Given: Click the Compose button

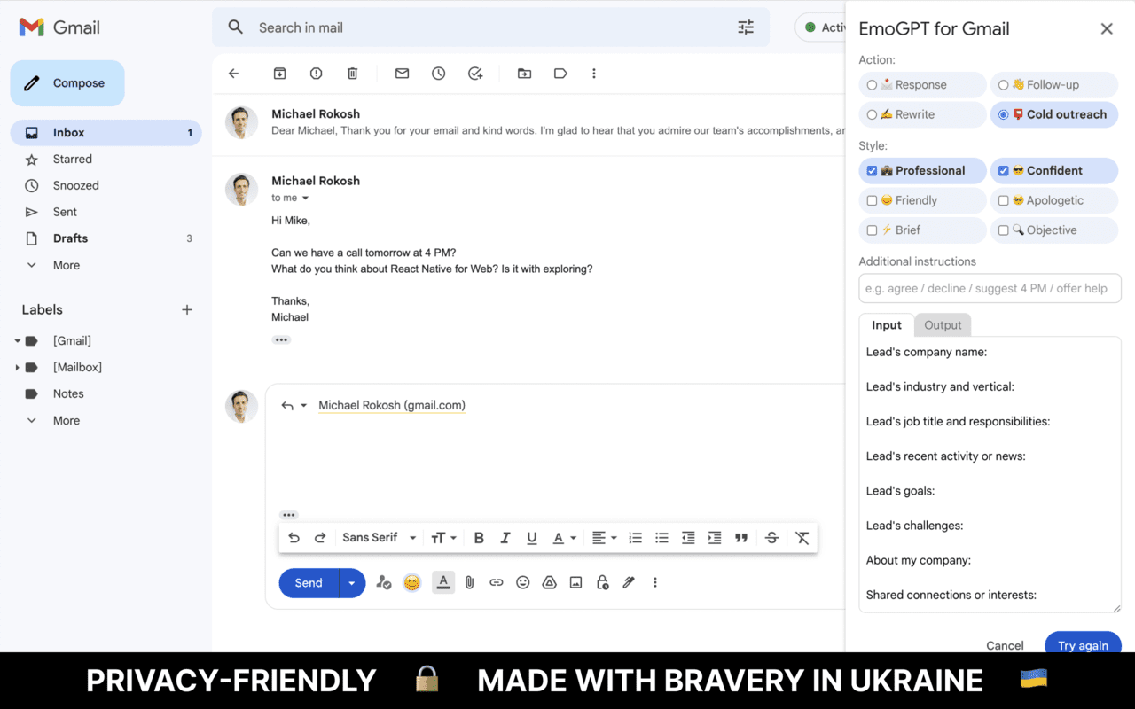Looking at the screenshot, I should 67,83.
